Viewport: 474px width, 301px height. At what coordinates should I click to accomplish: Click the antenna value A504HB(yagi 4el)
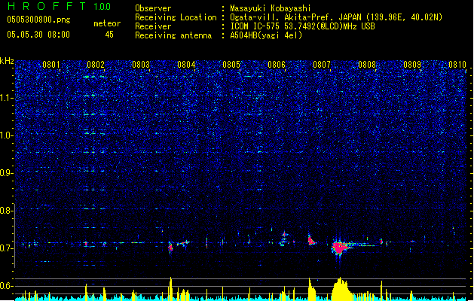[x=266, y=35]
